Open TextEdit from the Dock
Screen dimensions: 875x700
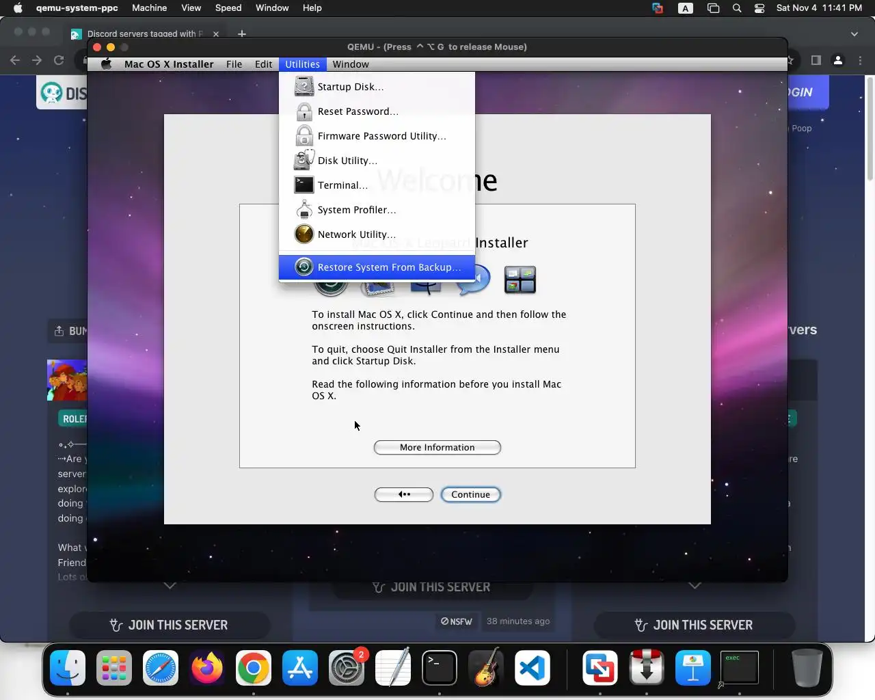click(393, 667)
